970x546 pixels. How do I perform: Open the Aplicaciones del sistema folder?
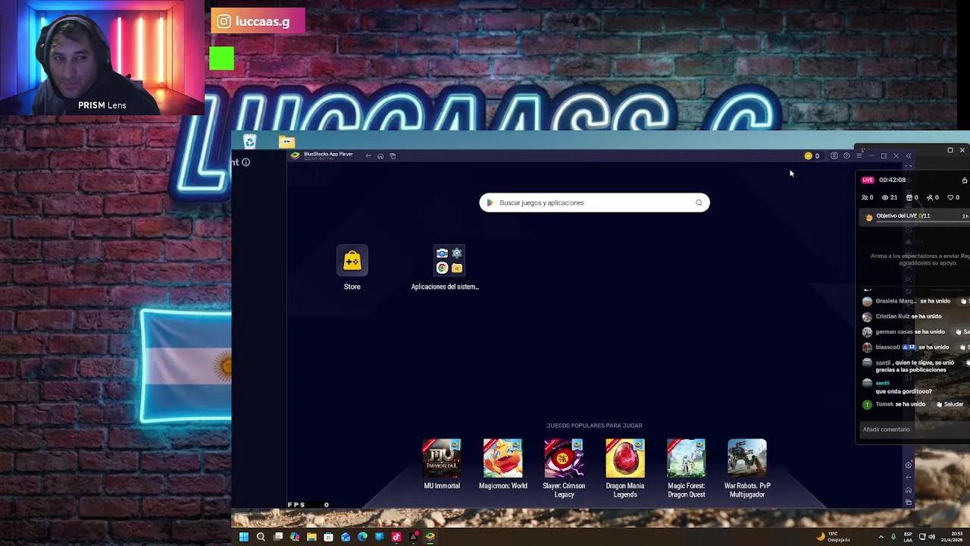click(x=449, y=260)
